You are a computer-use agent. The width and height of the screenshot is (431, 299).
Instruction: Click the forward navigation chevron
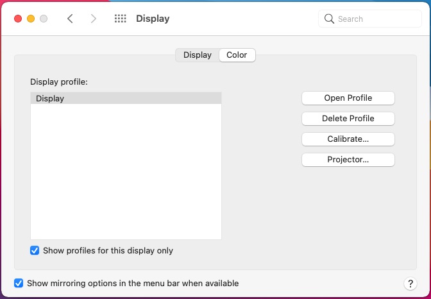[x=94, y=19]
